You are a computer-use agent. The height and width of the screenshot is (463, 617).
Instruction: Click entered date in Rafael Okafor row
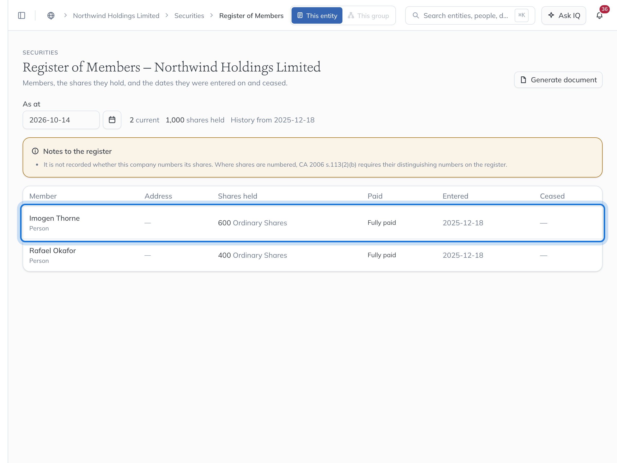463,255
